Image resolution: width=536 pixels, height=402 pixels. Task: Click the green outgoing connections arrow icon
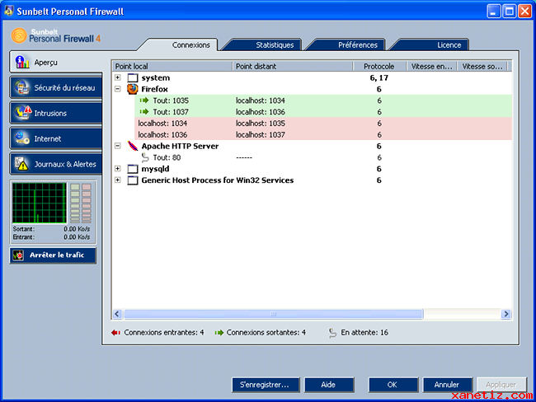[219, 332]
